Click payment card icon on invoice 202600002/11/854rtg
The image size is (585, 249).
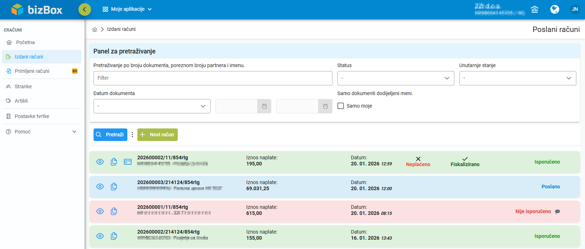(x=128, y=162)
